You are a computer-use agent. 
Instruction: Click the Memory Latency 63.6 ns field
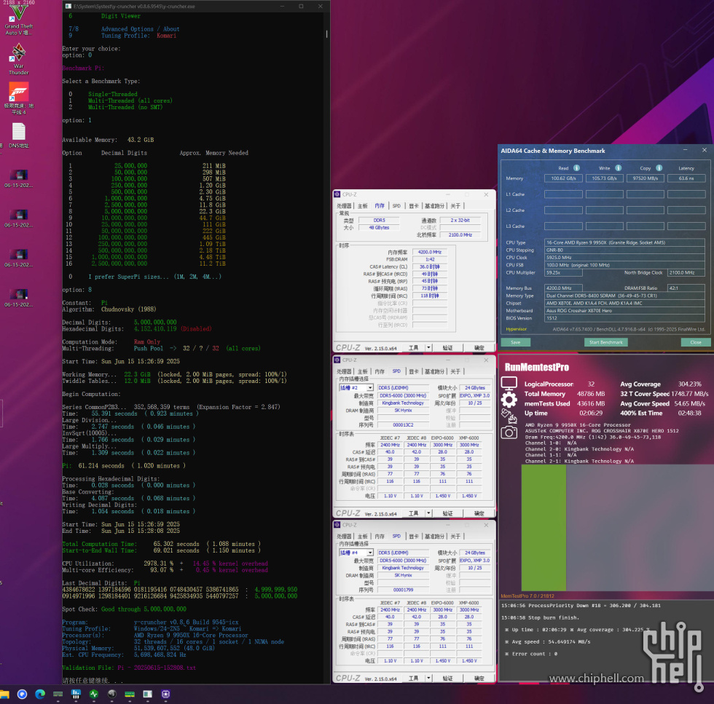(x=686, y=178)
